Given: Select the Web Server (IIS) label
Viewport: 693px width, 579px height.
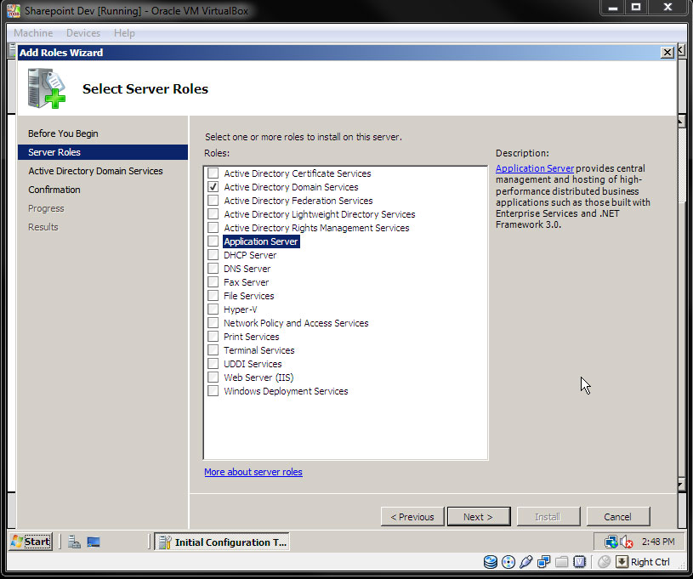Looking at the screenshot, I should tap(258, 377).
